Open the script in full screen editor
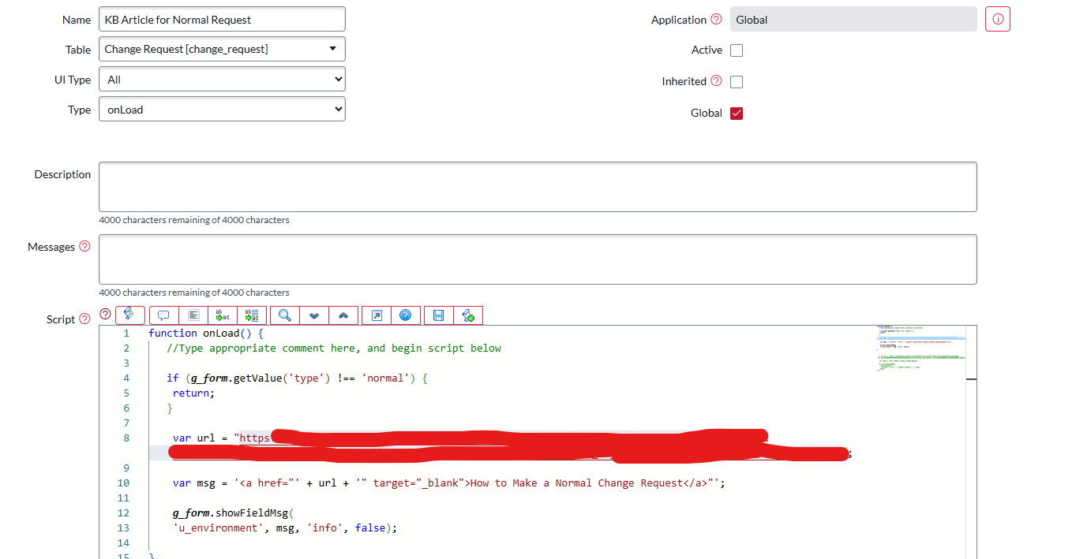1076x559 pixels. [x=375, y=315]
